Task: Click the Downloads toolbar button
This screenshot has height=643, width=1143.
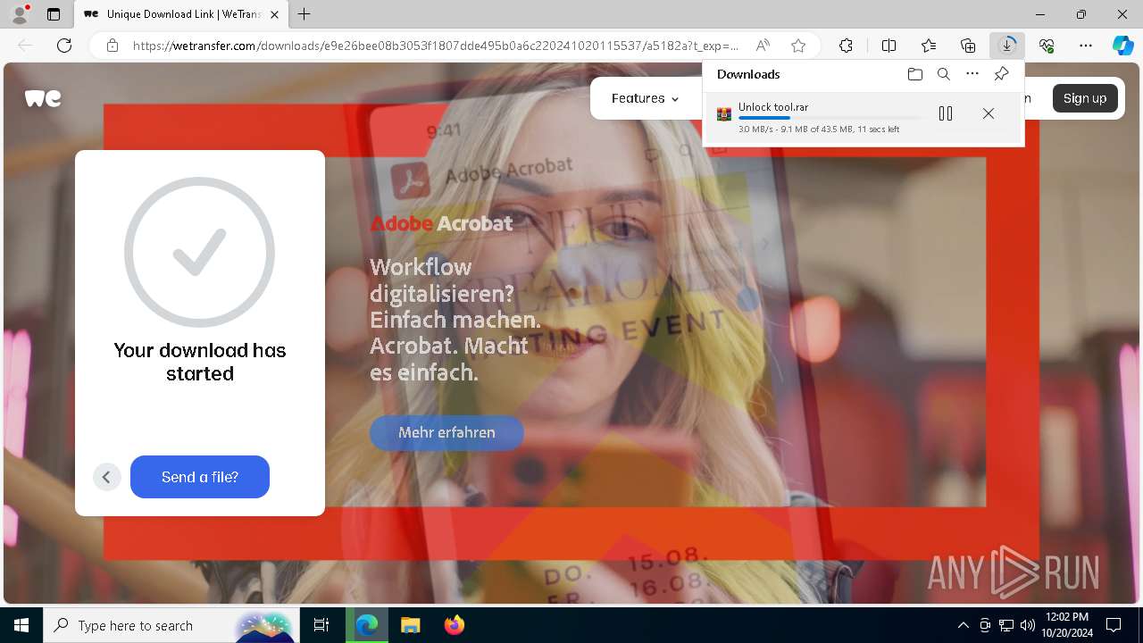Action: (x=1007, y=46)
